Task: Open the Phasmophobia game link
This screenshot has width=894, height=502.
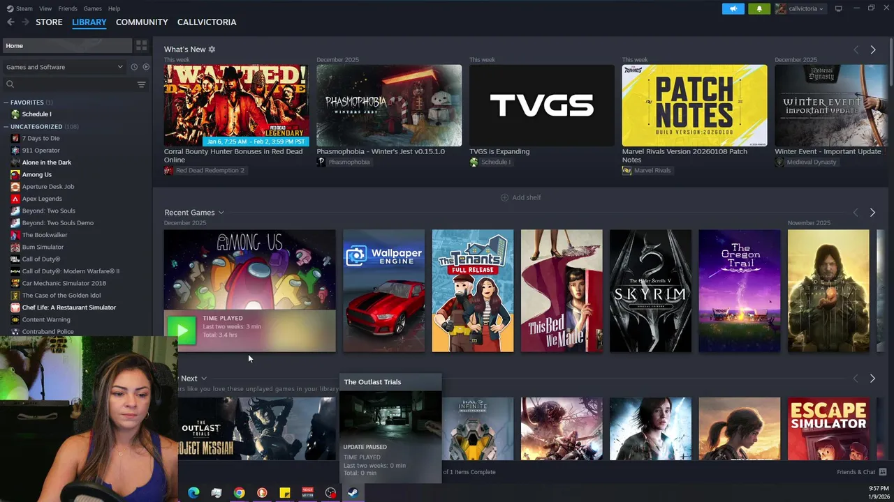Action: (x=349, y=162)
